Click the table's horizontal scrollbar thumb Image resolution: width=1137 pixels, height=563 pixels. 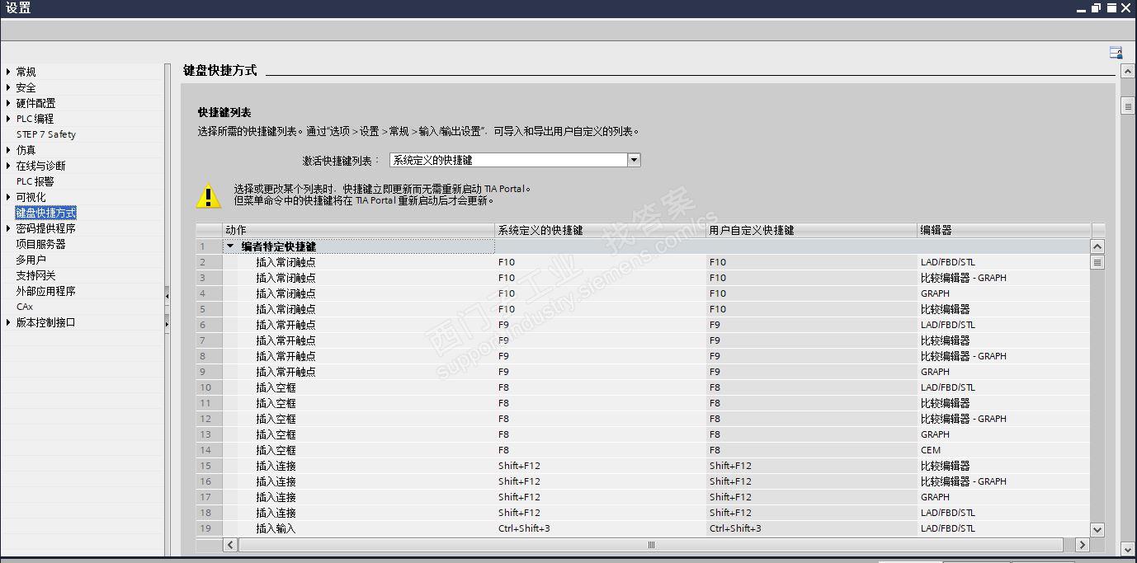(x=650, y=545)
